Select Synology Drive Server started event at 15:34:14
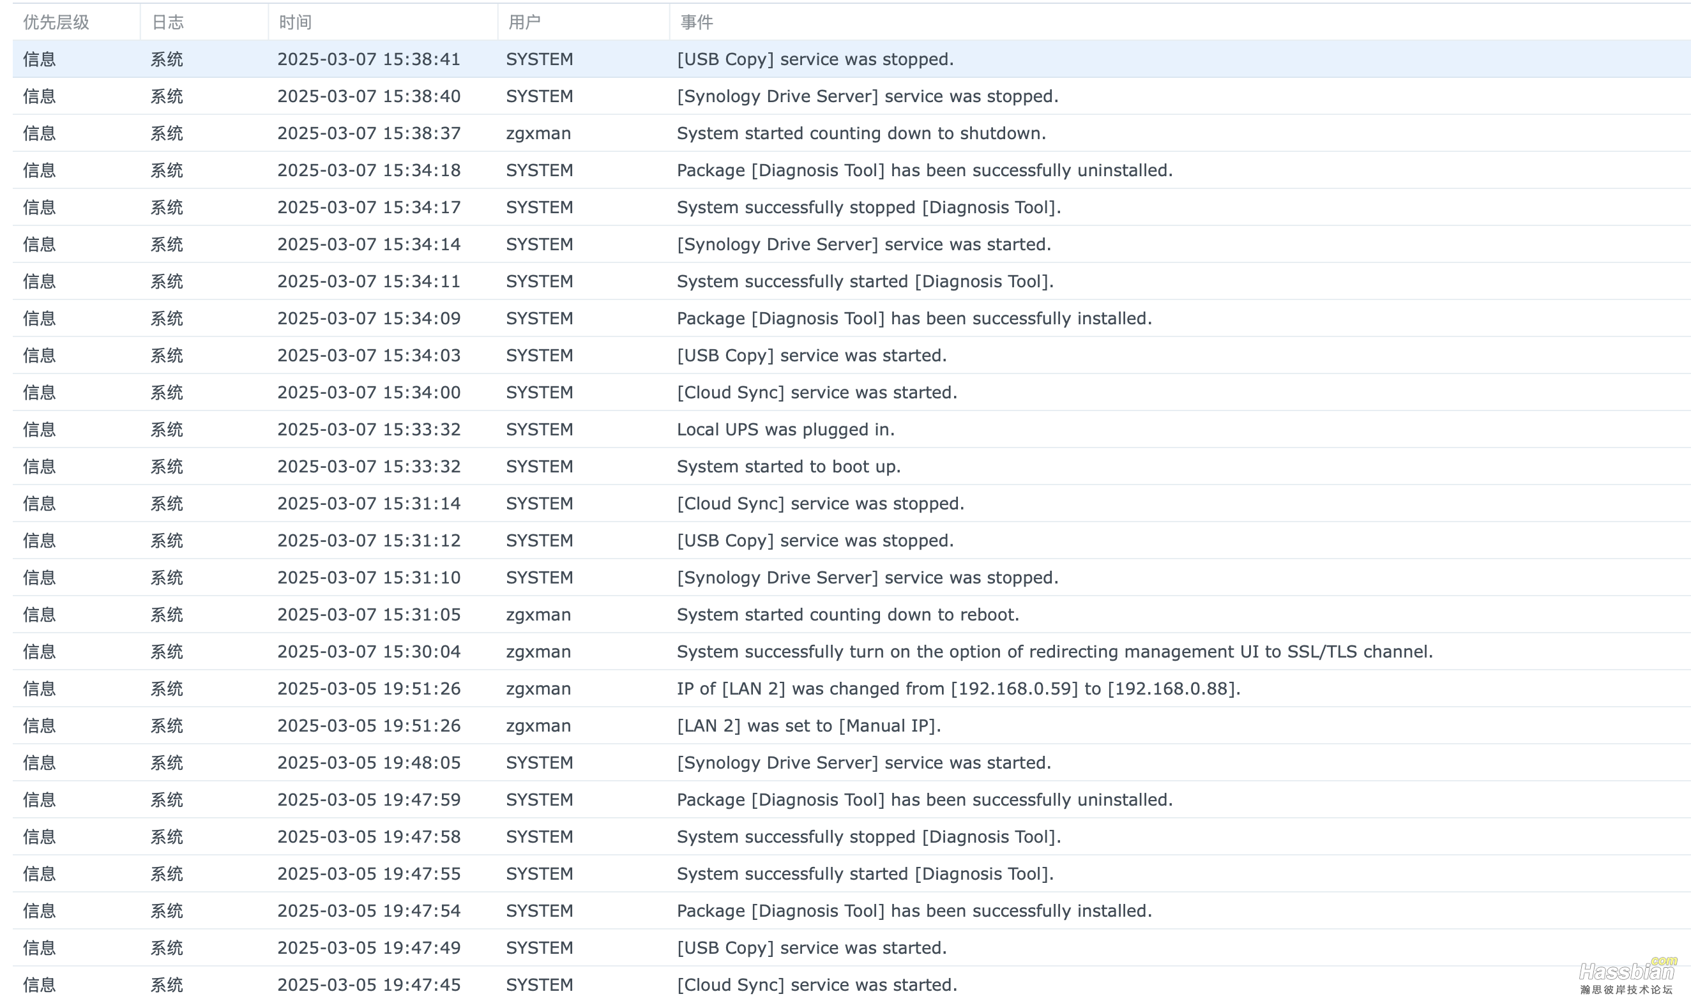 click(x=864, y=245)
